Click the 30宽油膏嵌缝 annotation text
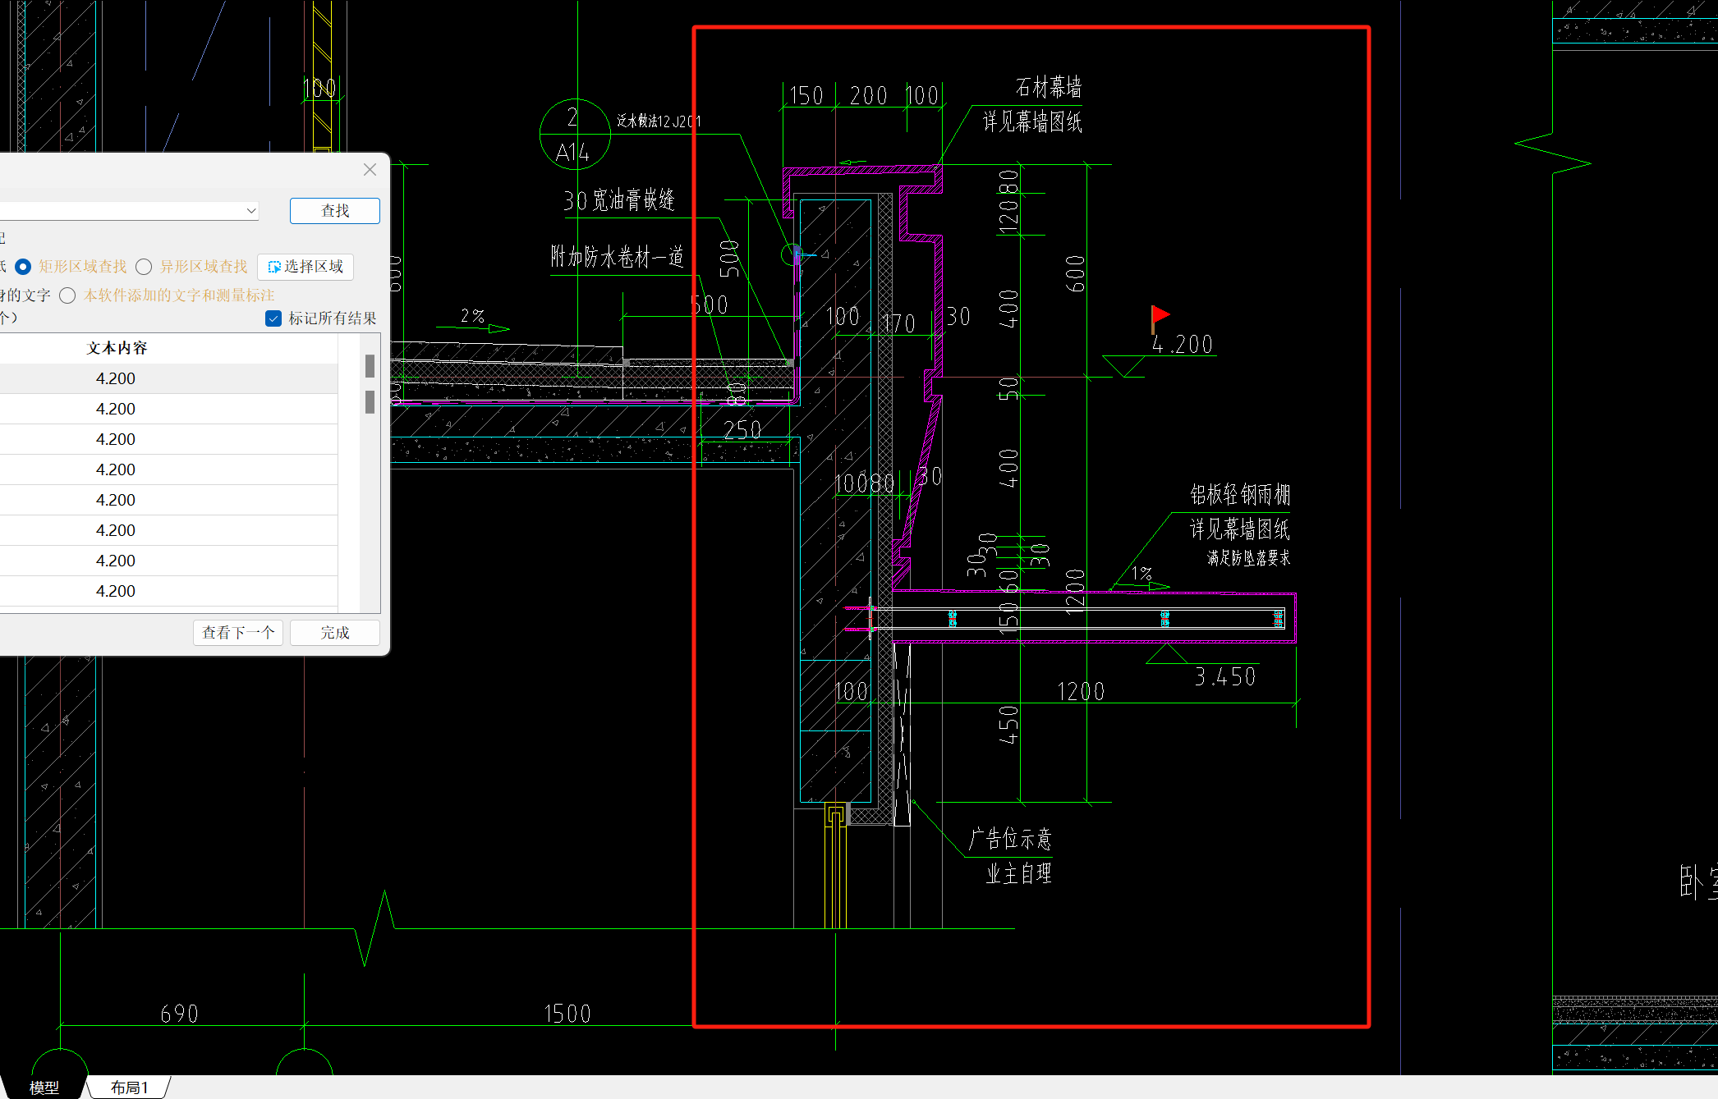This screenshot has width=1718, height=1099. point(619,200)
